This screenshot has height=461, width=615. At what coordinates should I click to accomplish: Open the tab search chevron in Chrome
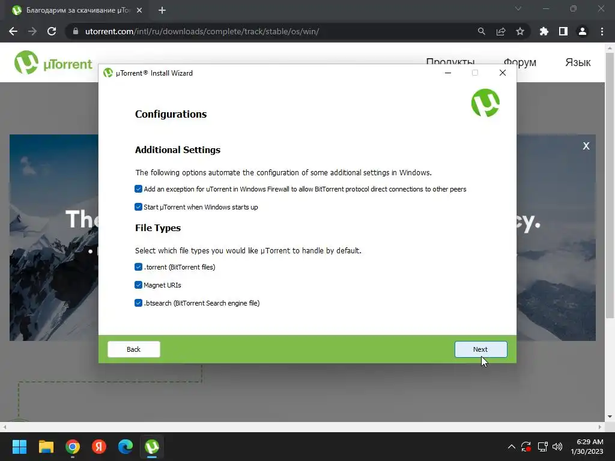[x=518, y=8]
